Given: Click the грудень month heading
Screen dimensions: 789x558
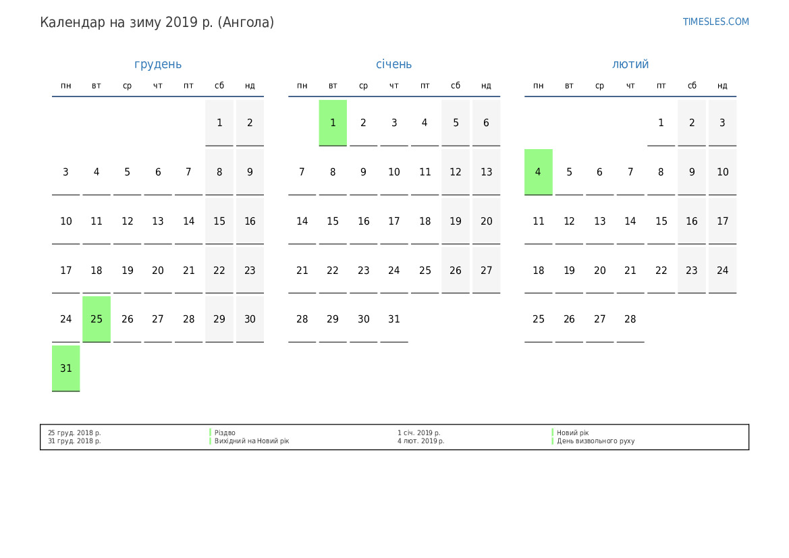Looking at the screenshot, I should tap(158, 64).
